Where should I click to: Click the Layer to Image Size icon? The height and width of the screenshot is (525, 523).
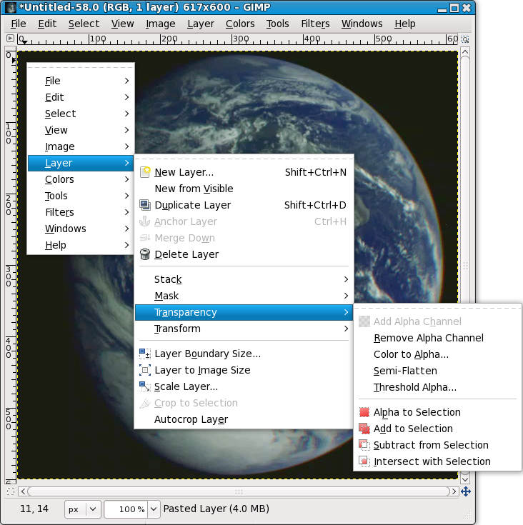click(145, 370)
